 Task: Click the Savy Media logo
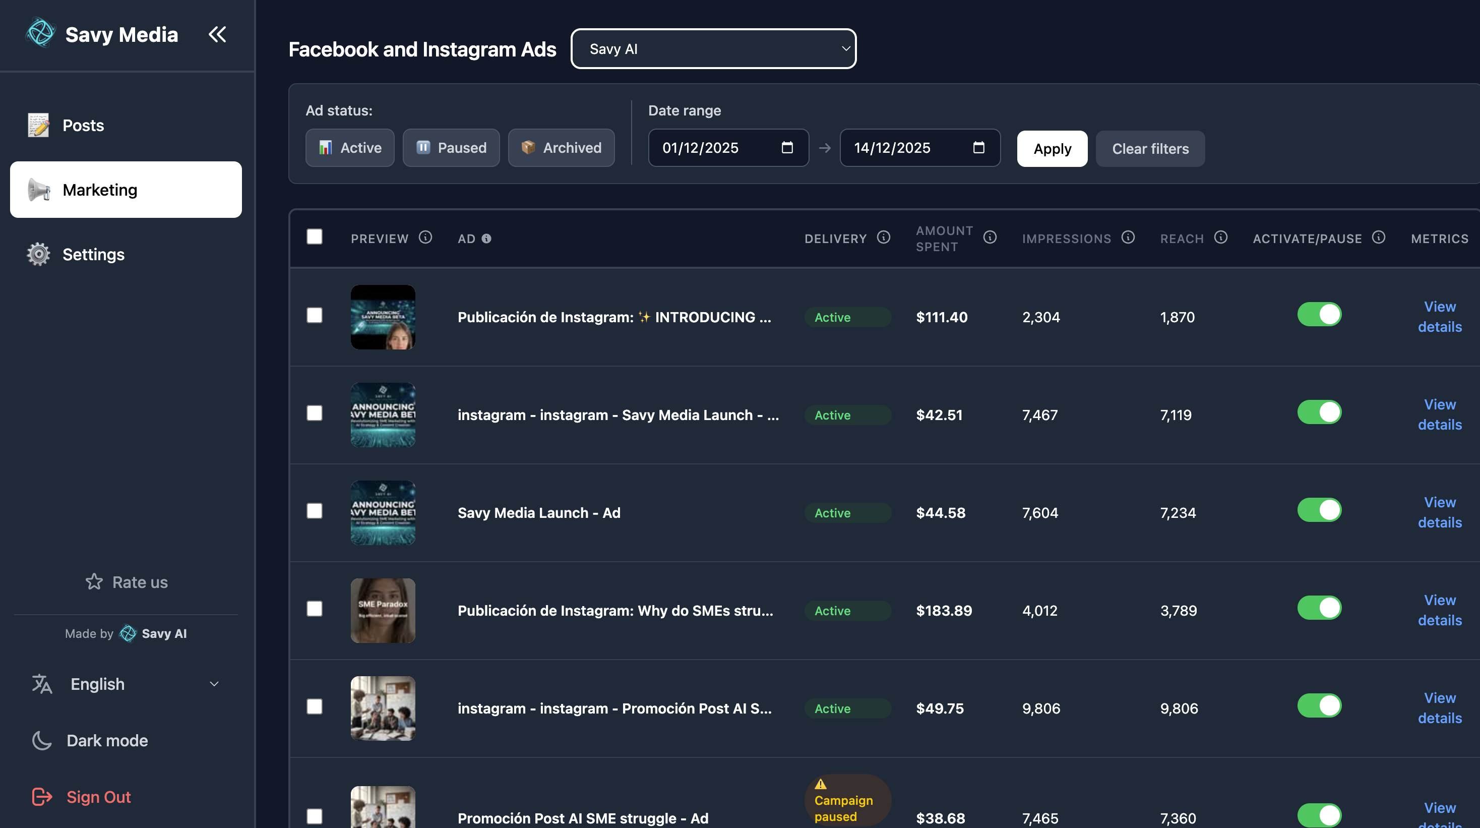tap(41, 33)
